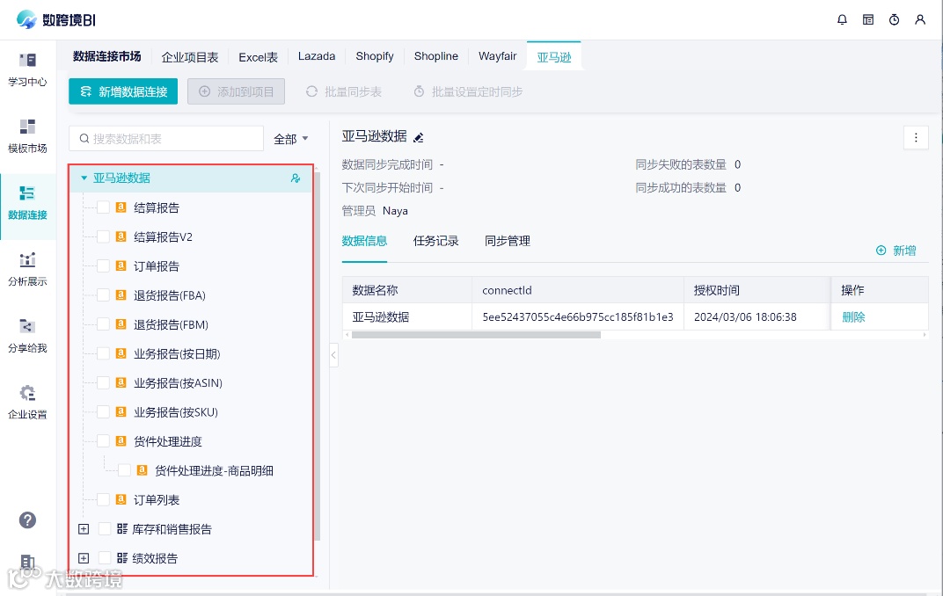Check the 退货报告(FBA) checkbox
This screenshot has width=943, height=596.
click(104, 295)
